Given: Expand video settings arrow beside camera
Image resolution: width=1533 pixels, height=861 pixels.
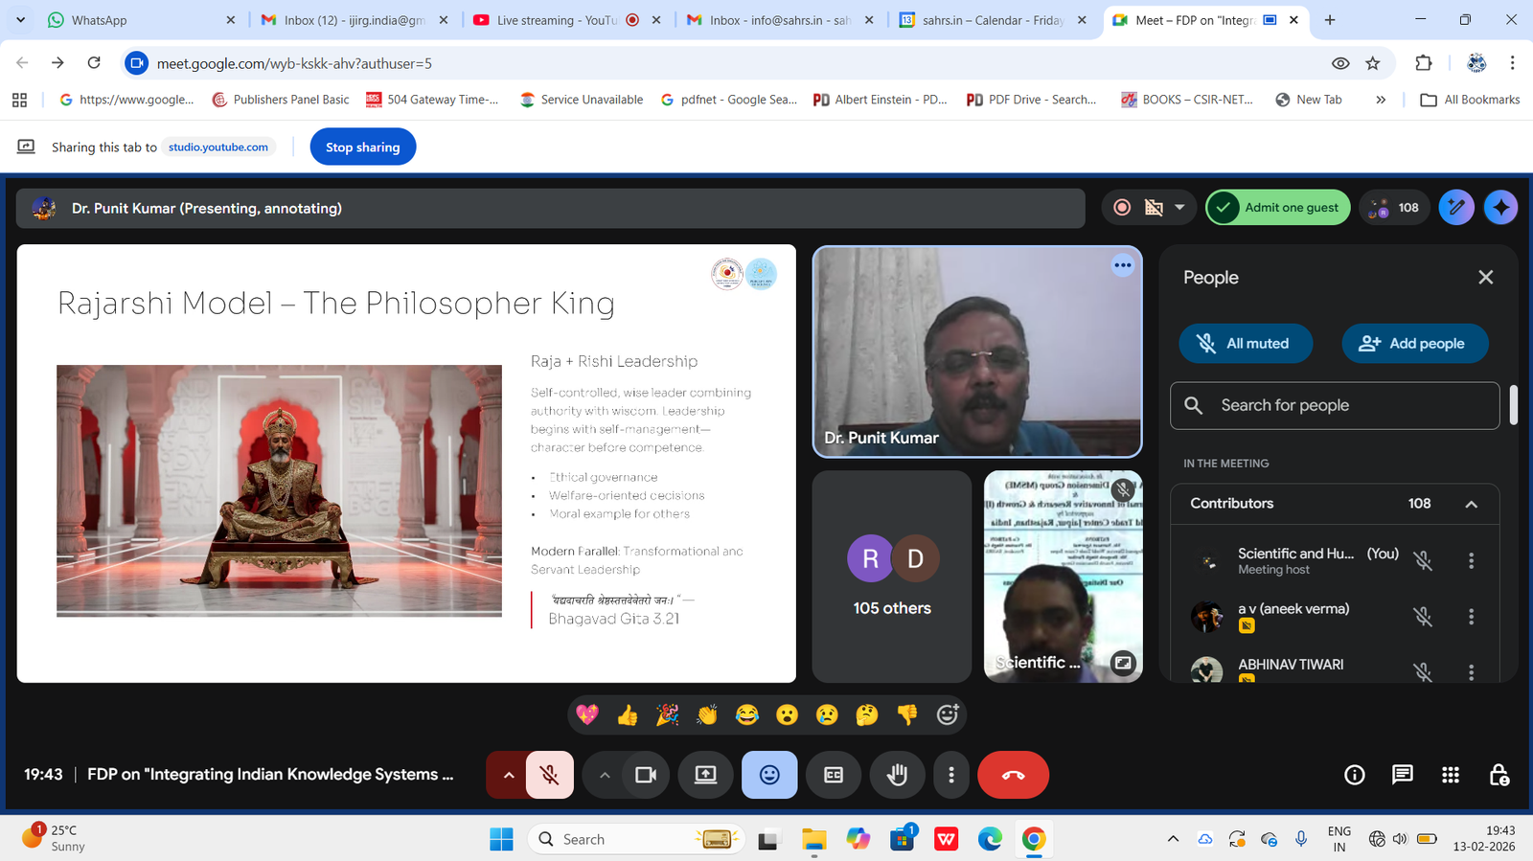Looking at the screenshot, I should click(x=605, y=775).
